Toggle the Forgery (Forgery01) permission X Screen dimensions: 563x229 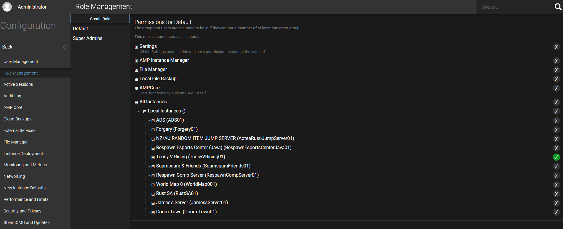pyautogui.click(x=556, y=130)
